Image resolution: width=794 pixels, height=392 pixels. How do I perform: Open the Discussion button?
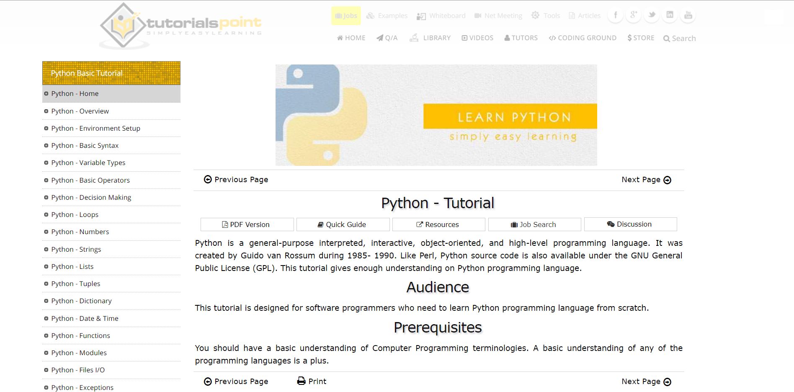point(630,224)
